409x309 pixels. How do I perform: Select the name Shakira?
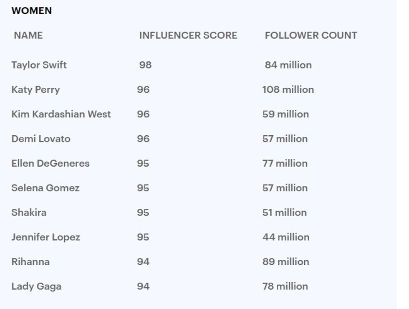pos(29,213)
